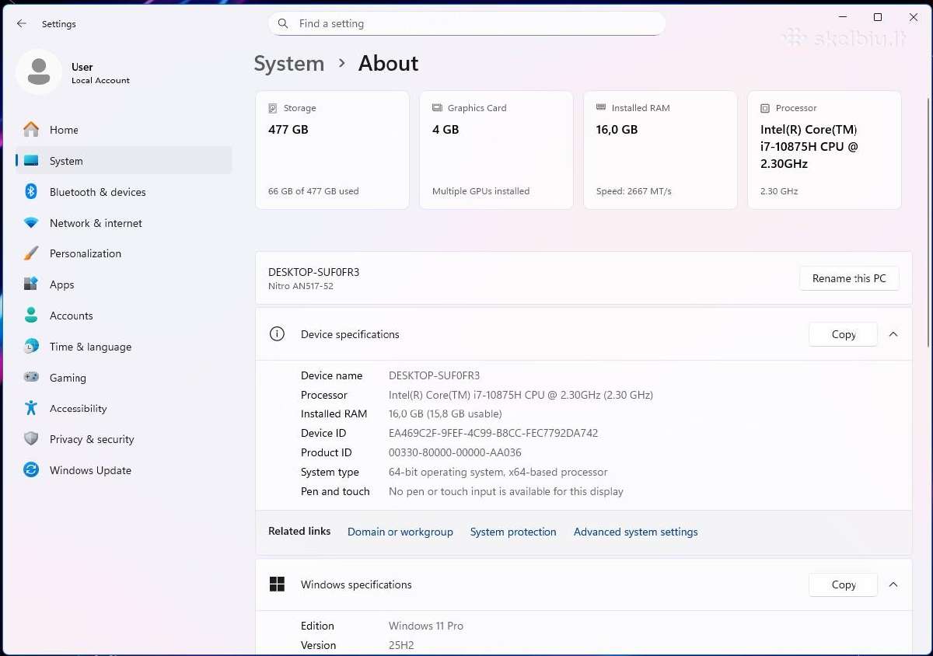Image resolution: width=933 pixels, height=656 pixels.
Task: Click the search magnifier icon
Action: tap(283, 23)
